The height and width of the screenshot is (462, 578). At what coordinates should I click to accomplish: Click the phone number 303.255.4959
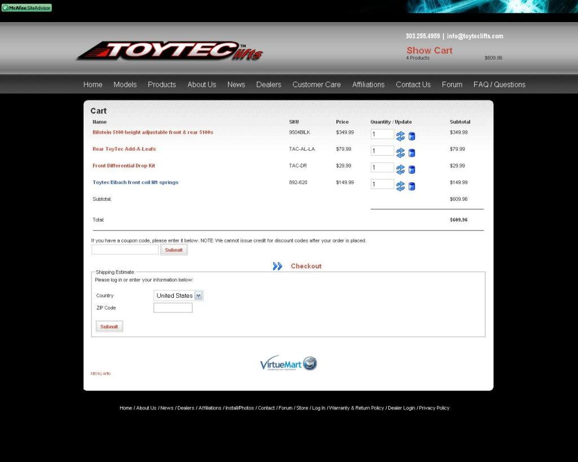point(423,36)
